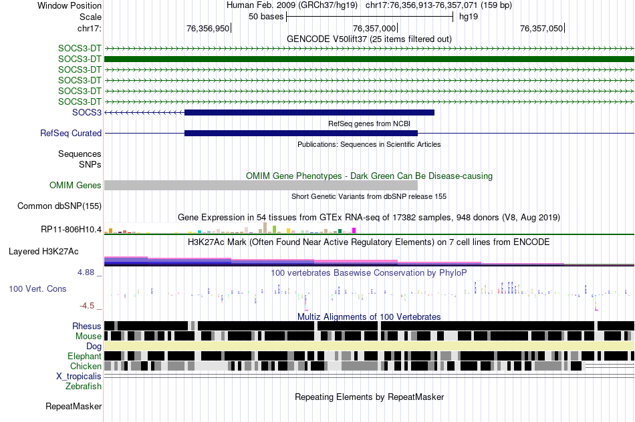
Task: Click the RefSeq genes from NCBI title
Action: pyautogui.click(x=370, y=124)
